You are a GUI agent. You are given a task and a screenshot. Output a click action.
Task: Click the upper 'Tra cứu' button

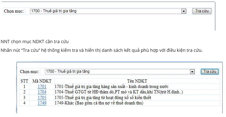pyautogui.click(x=202, y=11)
